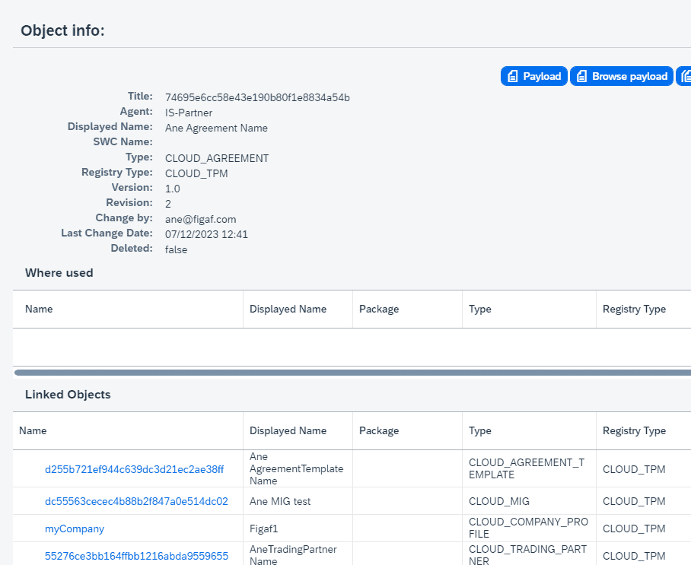Click the 'Ane AgreementTemplate Name' cell

pos(296,468)
